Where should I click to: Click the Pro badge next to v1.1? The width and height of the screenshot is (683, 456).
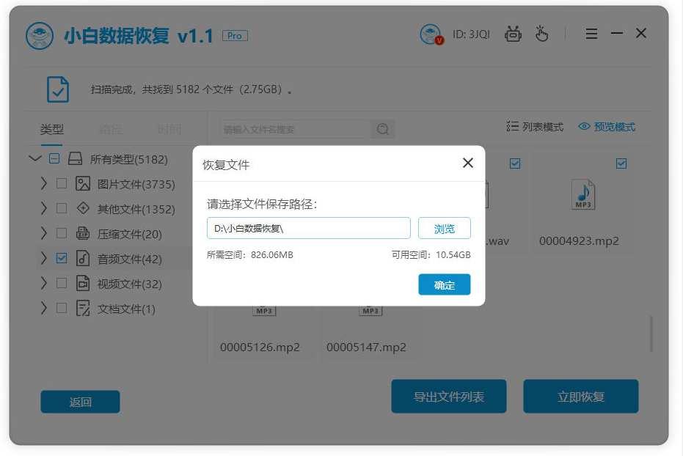point(235,36)
